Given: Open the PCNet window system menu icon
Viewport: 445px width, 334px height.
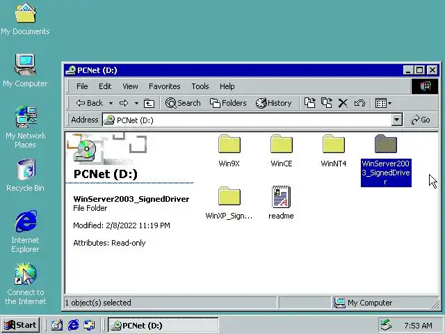Looking at the screenshot, I should (x=71, y=70).
